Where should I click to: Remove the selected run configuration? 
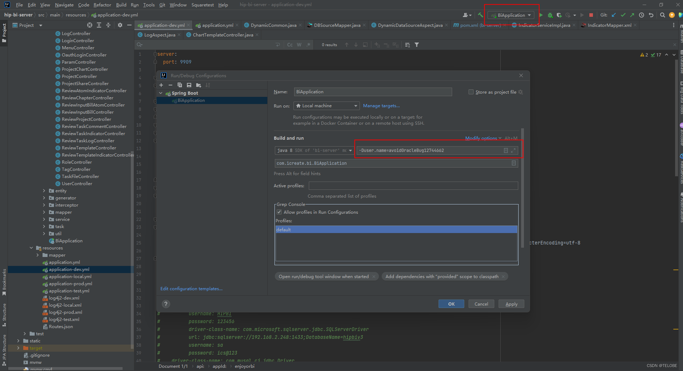point(170,85)
